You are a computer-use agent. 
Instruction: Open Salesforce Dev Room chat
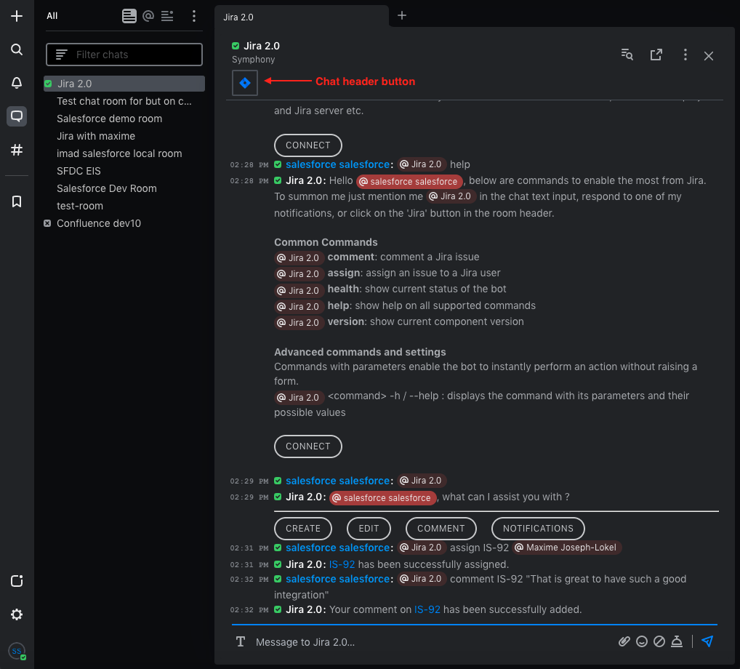[x=124, y=188]
